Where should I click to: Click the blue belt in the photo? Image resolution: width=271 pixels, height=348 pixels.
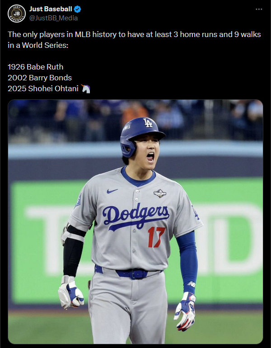pos(129,273)
